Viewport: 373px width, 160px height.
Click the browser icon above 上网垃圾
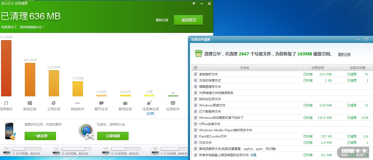(54, 103)
